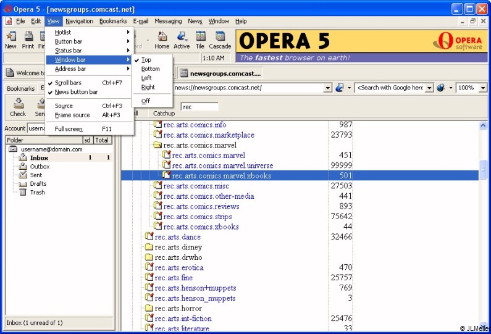Open the File menu
491x334 pixels.
[20, 21]
